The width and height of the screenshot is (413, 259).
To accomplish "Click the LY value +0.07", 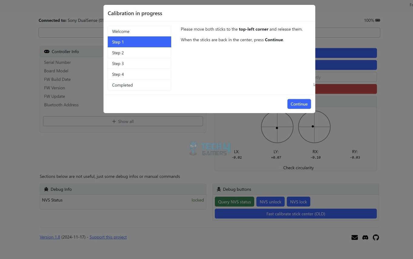I will tap(276, 157).
